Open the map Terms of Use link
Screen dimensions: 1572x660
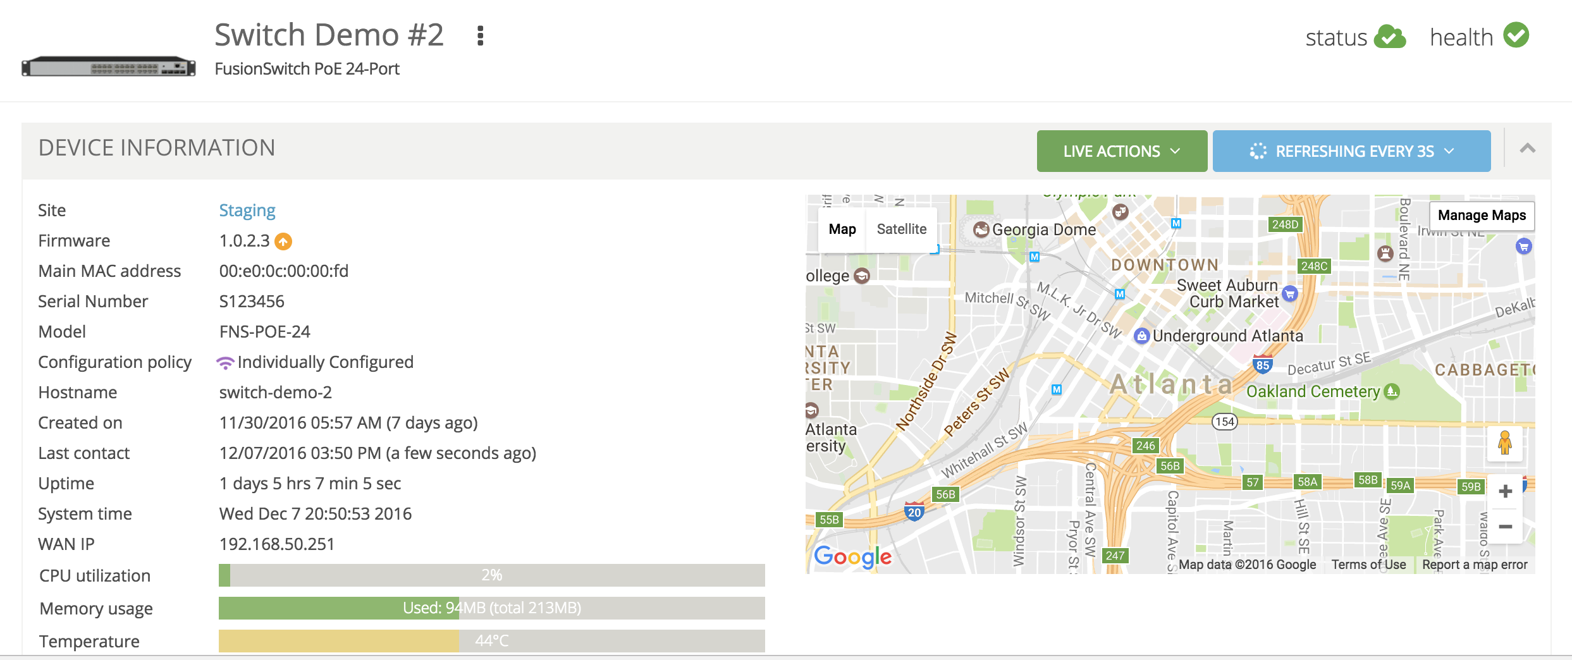pos(1368,565)
